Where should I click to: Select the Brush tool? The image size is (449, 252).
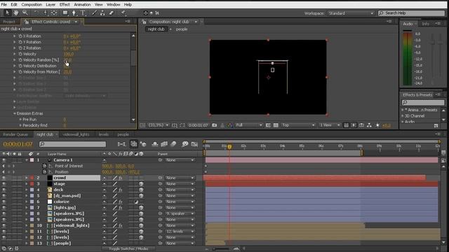tap(94, 13)
